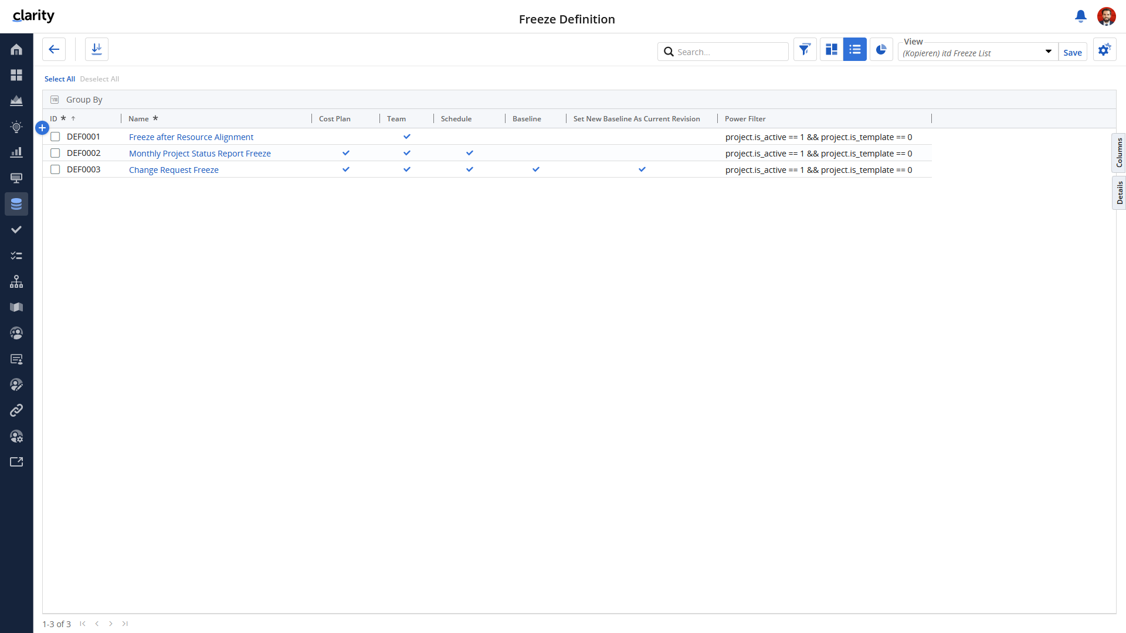Screen dimensions: 1126x633
Task: Open the user-settings gear sidebar icon
Action: click(16, 436)
